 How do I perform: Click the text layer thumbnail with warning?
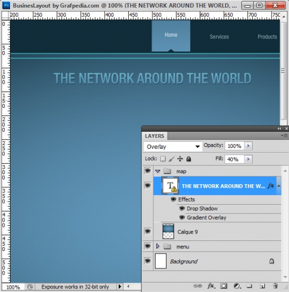170,186
